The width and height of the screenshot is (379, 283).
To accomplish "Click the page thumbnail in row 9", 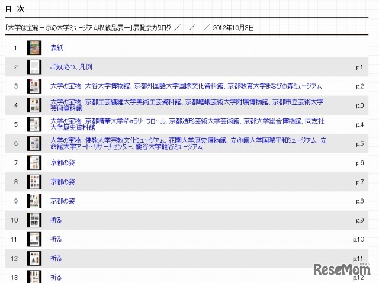I will (34, 201).
